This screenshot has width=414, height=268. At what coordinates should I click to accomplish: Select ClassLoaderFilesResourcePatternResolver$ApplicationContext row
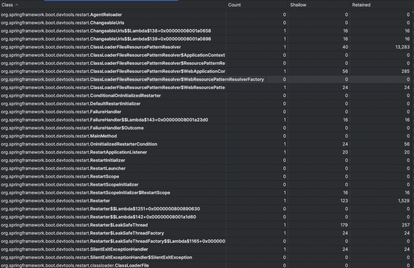[x=206, y=55]
